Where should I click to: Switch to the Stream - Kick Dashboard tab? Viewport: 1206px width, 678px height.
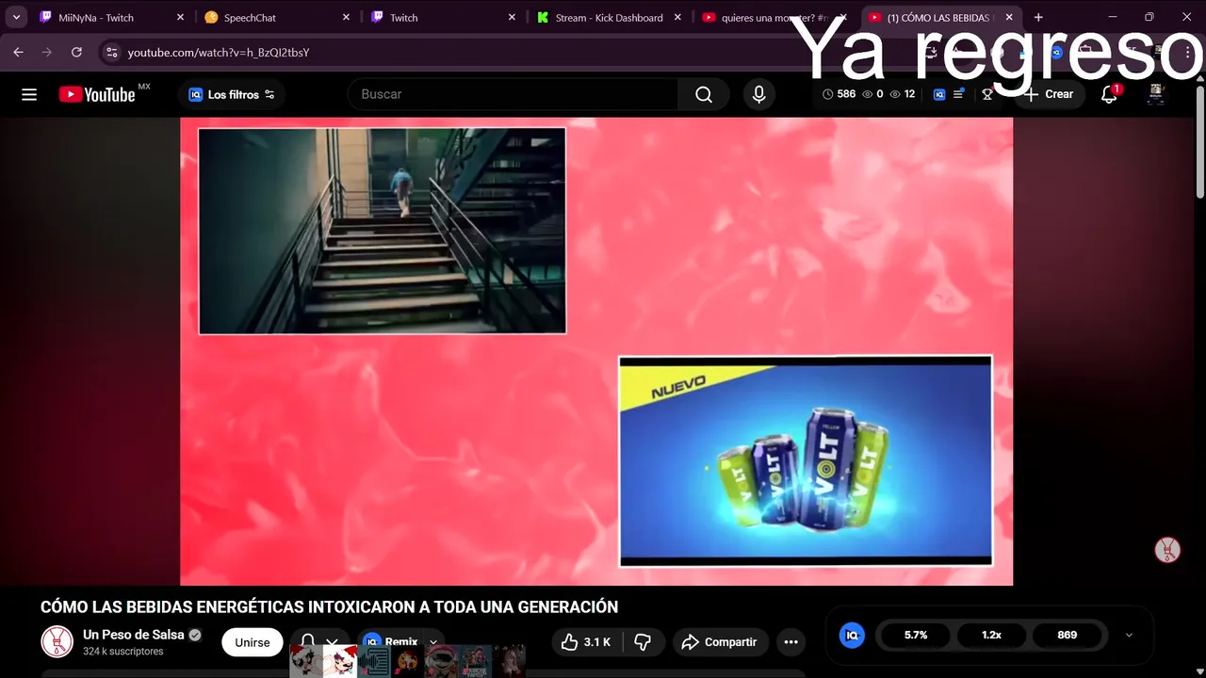609,17
